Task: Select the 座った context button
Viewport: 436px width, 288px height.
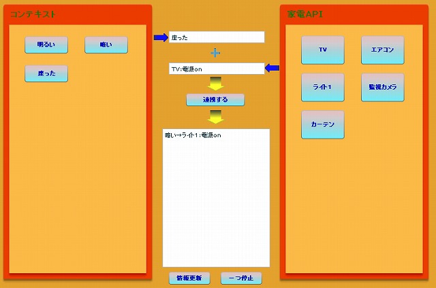Action: point(46,73)
